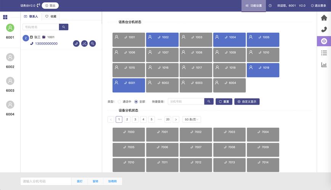
Task: Select blue extension tile 6001 in grid
Action: pyautogui.click(x=129, y=85)
